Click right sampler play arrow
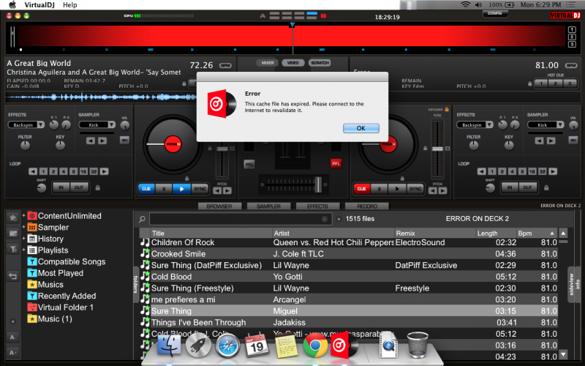This screenshot has width=585, height=366. coord(551,141)
